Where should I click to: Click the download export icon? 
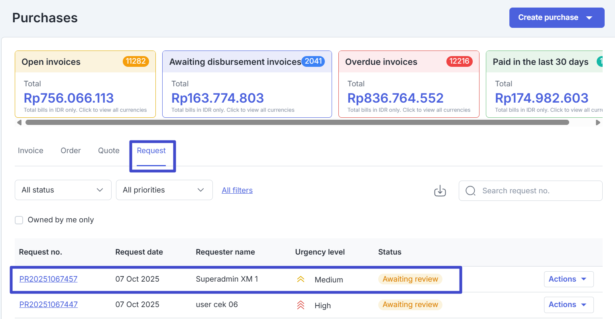click(440, 191)
